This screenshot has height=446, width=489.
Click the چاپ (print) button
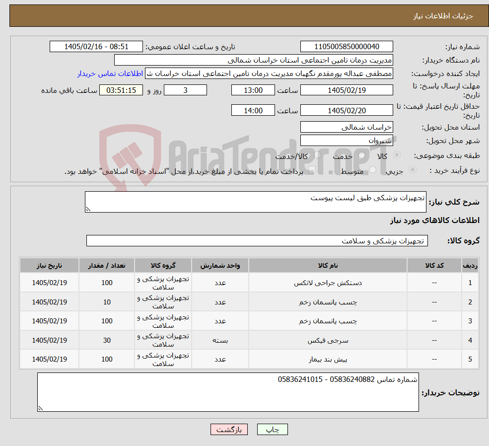[272, 430]
